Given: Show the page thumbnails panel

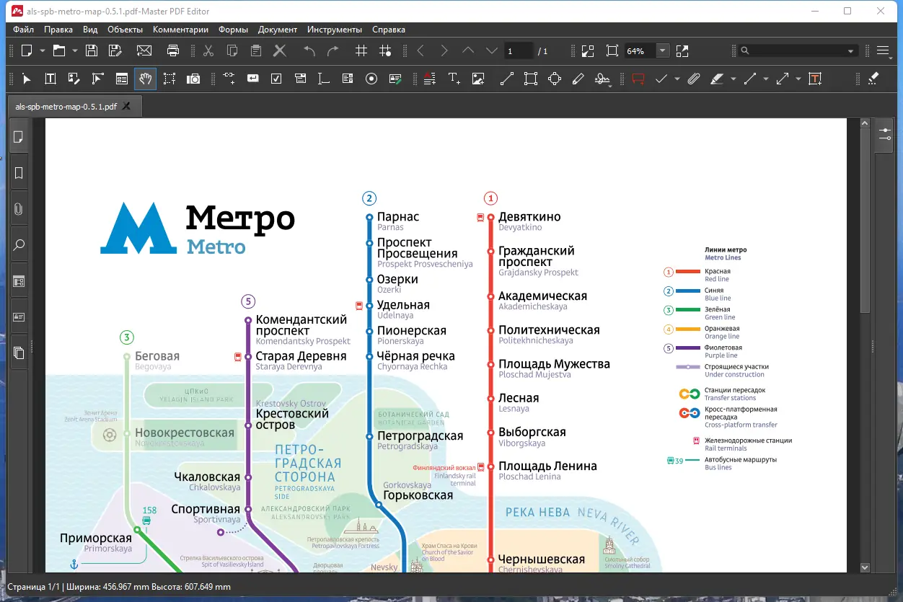Looking at the screenshot, I should [x=19, y=136].
